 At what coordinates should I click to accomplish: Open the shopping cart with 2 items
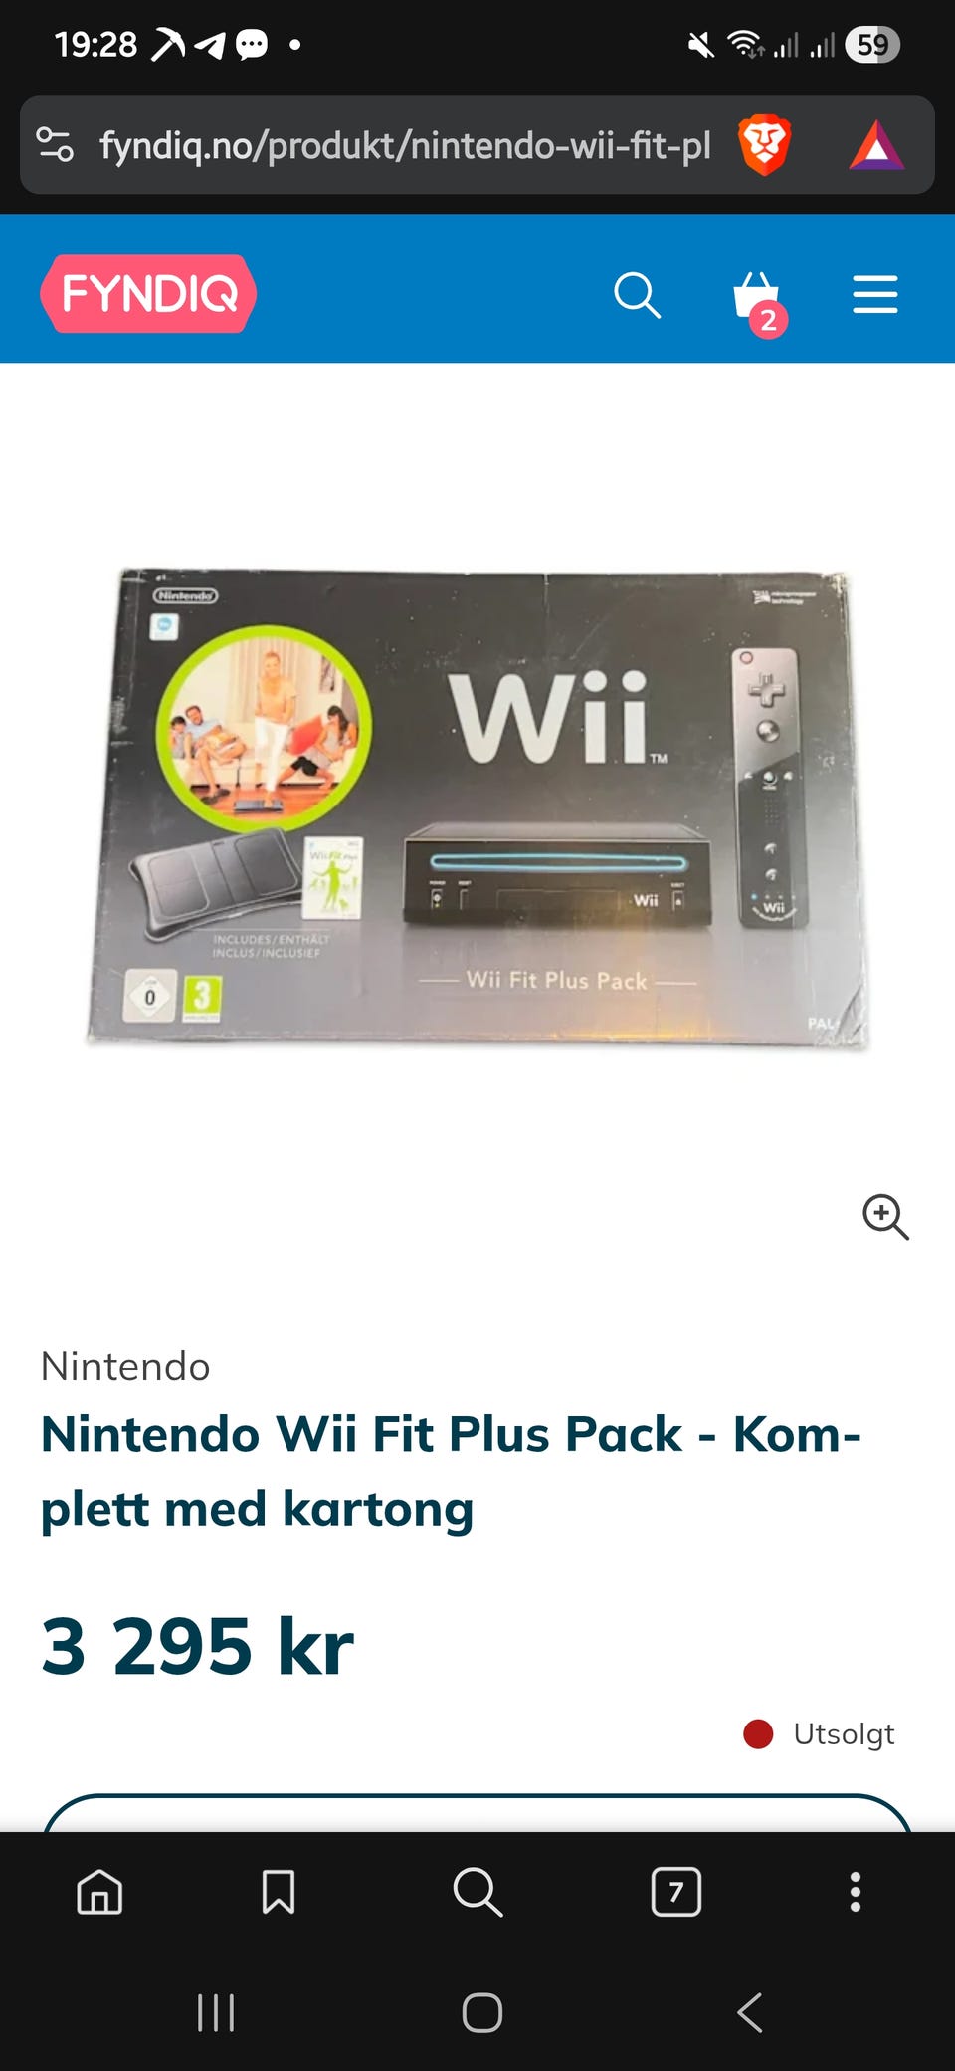[760, 303]
